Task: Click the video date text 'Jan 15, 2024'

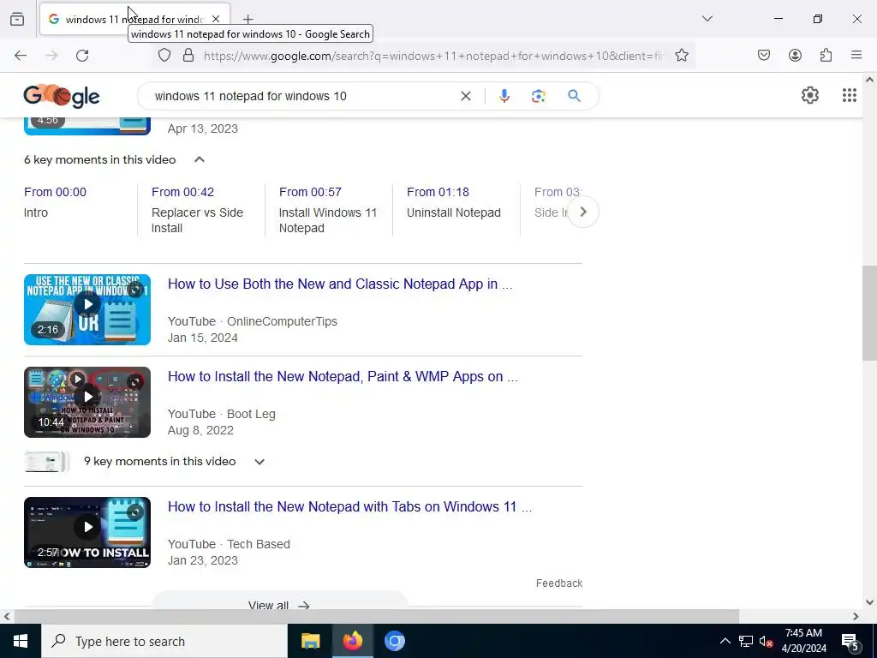Action: (202, 338)
